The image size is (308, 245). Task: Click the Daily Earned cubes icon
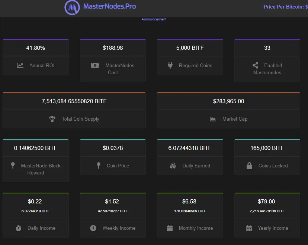pos(173,166)
